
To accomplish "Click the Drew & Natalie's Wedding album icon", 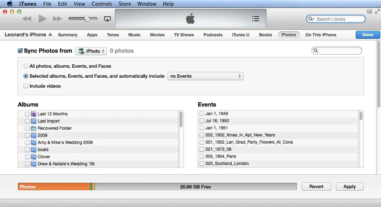I will 34,164.
